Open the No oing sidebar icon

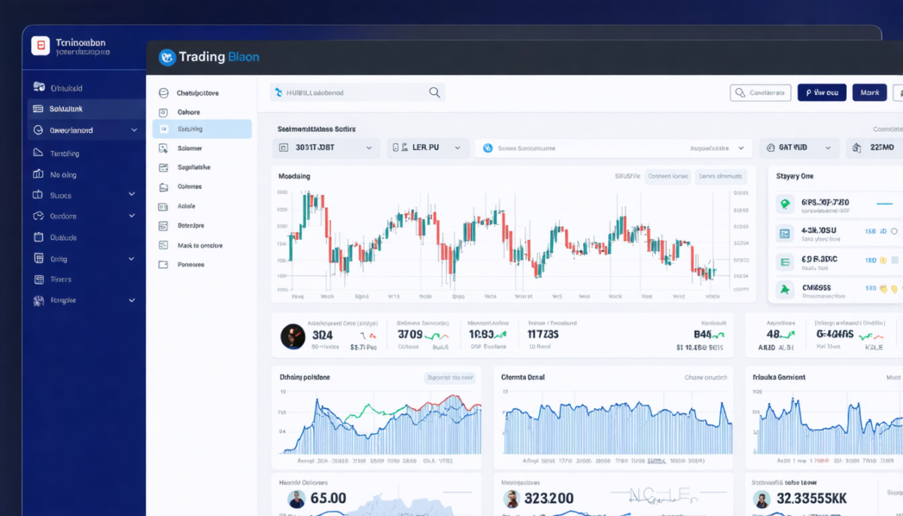tap(38, 175)
